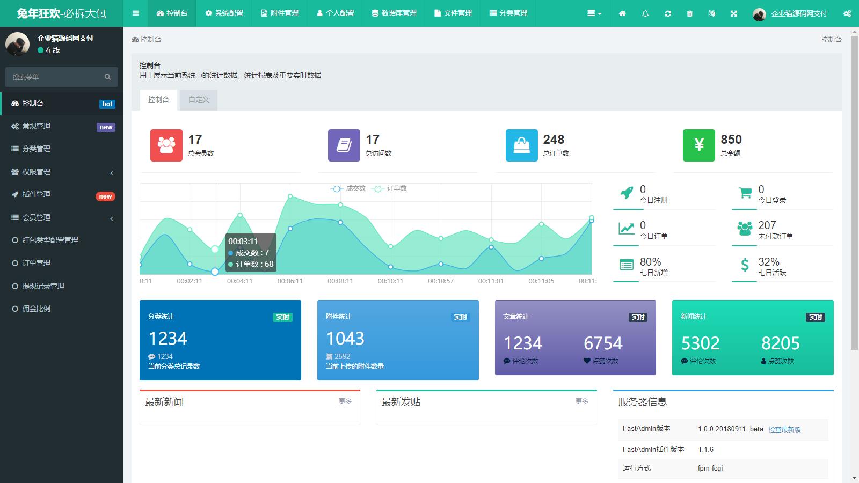Click the 搜索菜单 search field
The width and height of the screenshot is (859, 483).
pyautogui.click(x=54, y=77)
